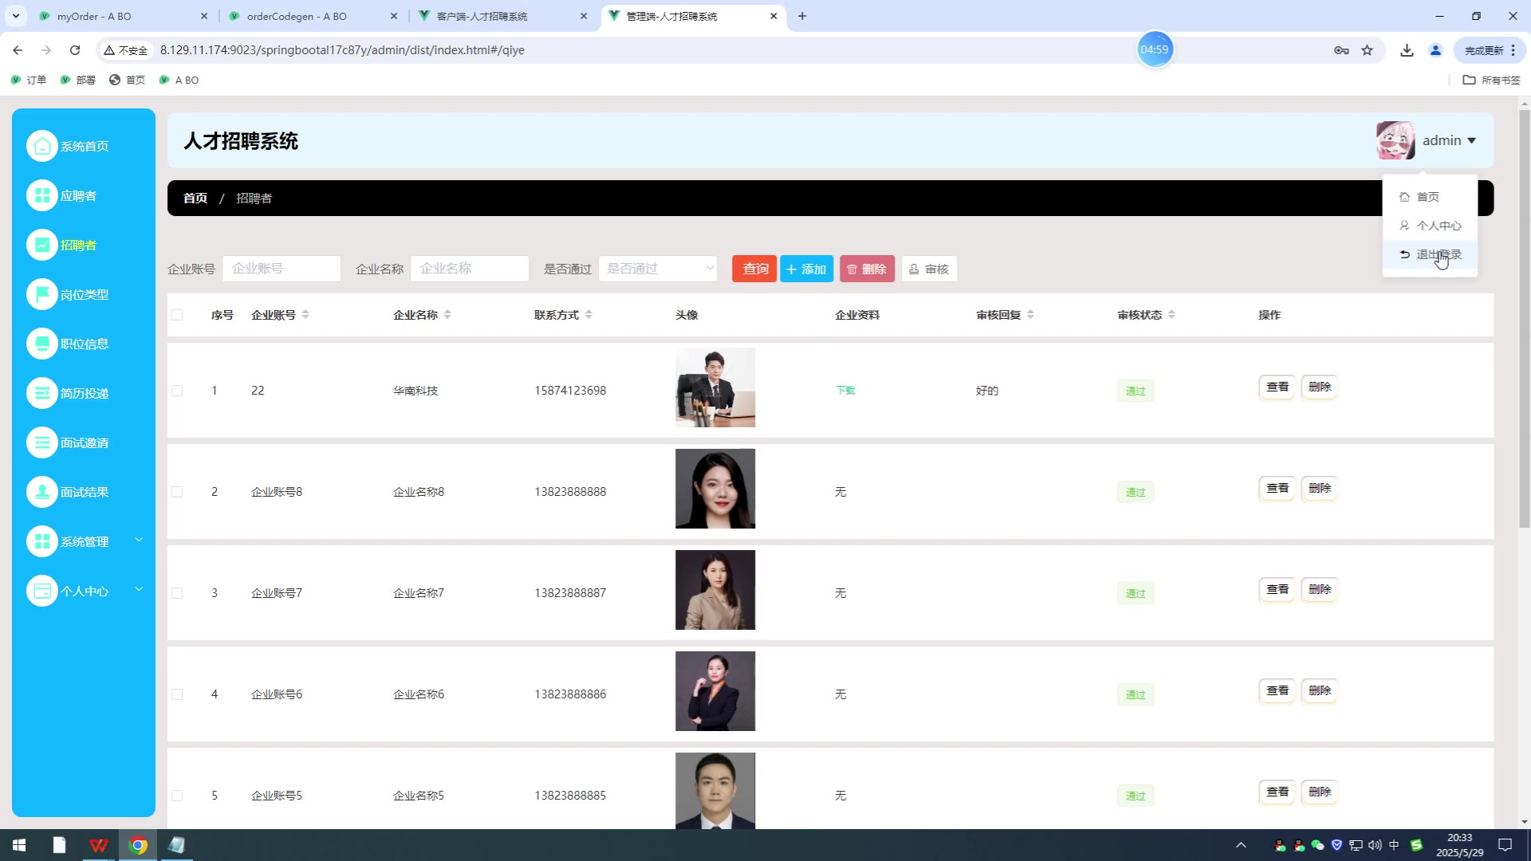Open 职位信息 sidebar icon
This screenshot has height=861, width=1531.
(x=42, y=344)
